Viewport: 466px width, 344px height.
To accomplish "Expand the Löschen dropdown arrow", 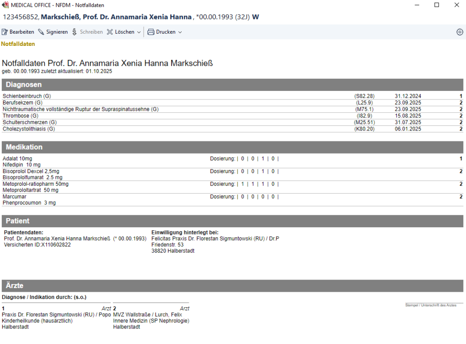I will coord(139,32).
